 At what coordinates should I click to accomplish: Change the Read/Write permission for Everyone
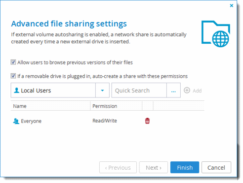click(105, 121)
